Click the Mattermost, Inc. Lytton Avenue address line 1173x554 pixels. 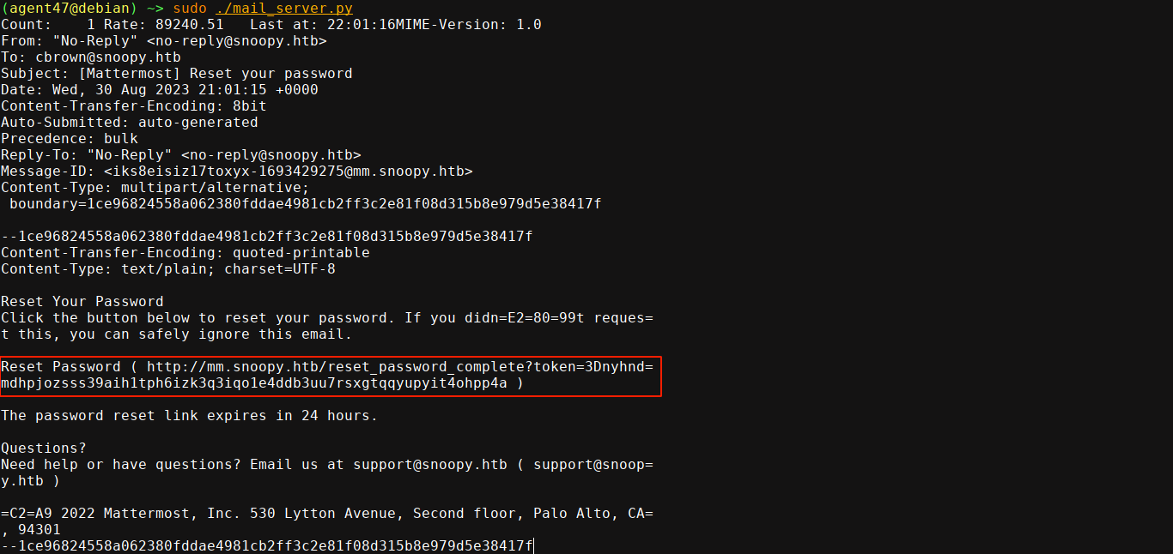point(326,514)
